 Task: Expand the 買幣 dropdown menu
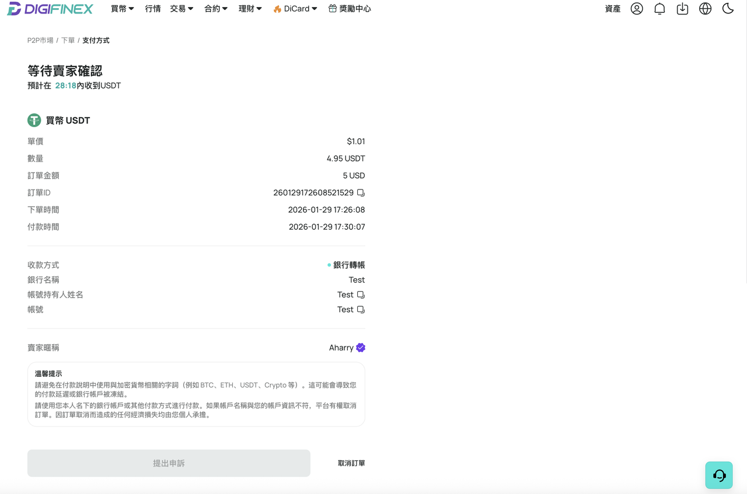point(123,9)
